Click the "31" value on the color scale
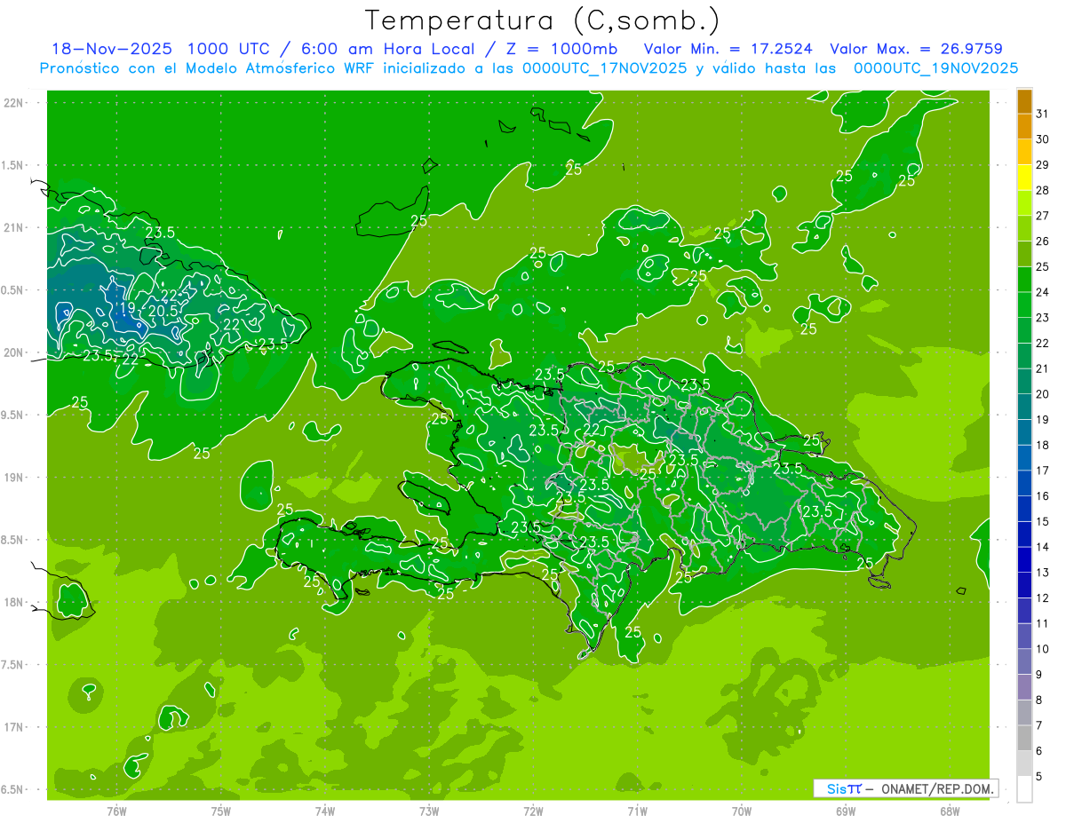 [1042, 114]
